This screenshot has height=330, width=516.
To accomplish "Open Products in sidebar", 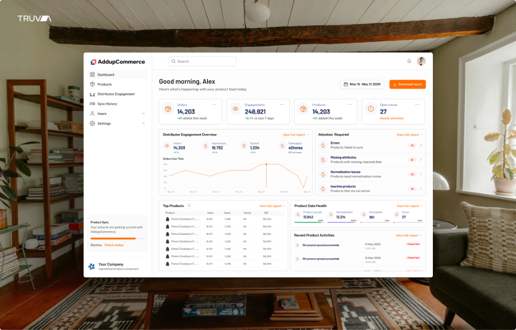I will 118,84.
